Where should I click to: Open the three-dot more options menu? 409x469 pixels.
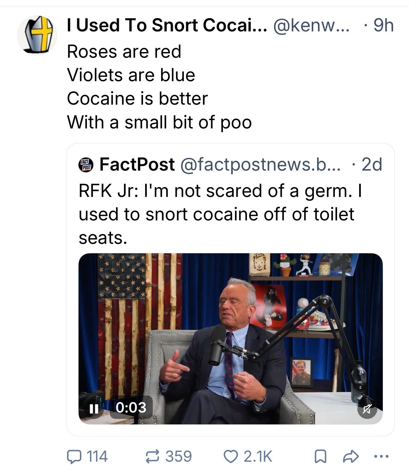[381, 456]
